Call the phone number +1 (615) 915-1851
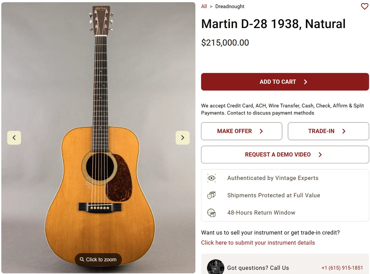Screen dimensions: 370x274 point(342,268)
